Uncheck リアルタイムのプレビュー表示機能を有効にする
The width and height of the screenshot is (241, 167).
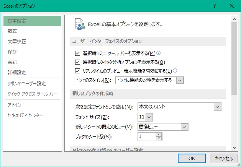pyautogui.click(x=77, y=71)
